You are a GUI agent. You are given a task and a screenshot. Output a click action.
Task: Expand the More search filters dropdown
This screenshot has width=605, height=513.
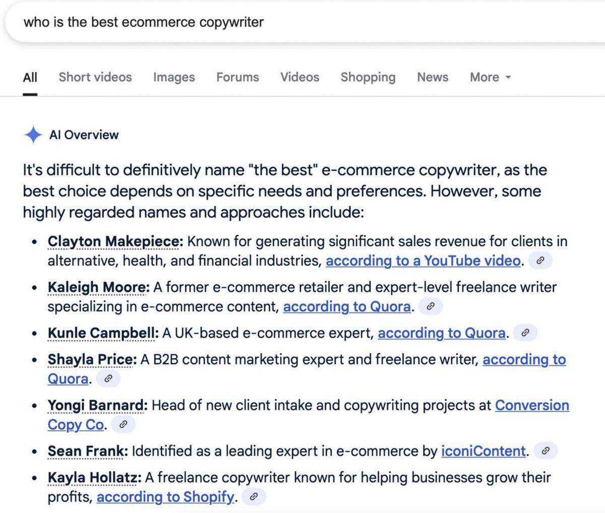tap(491, 77)
